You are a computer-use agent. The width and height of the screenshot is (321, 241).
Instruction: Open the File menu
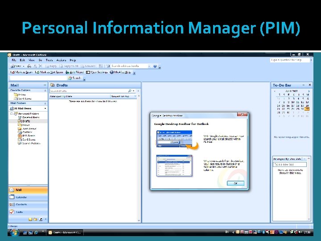[14, 60]
